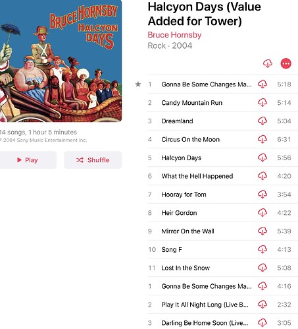
Task: Open the Bruce Hornsby artist link
Action: (x=174, y=35)
